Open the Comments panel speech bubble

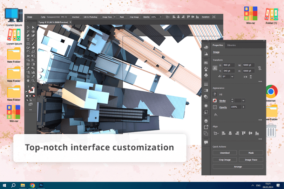click(206, 142)
